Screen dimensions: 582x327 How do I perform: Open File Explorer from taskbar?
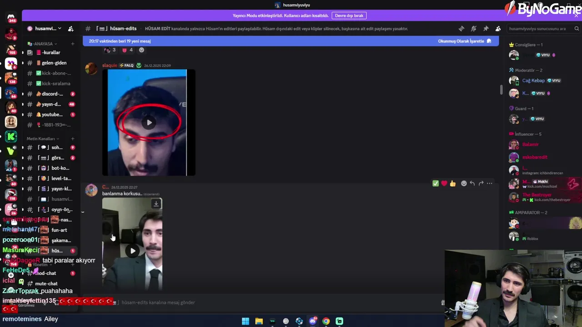click(259, 321)
